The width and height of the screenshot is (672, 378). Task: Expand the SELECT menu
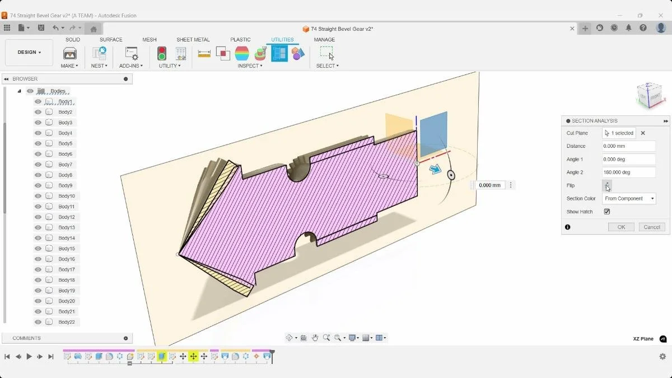(x=327, y=66)
